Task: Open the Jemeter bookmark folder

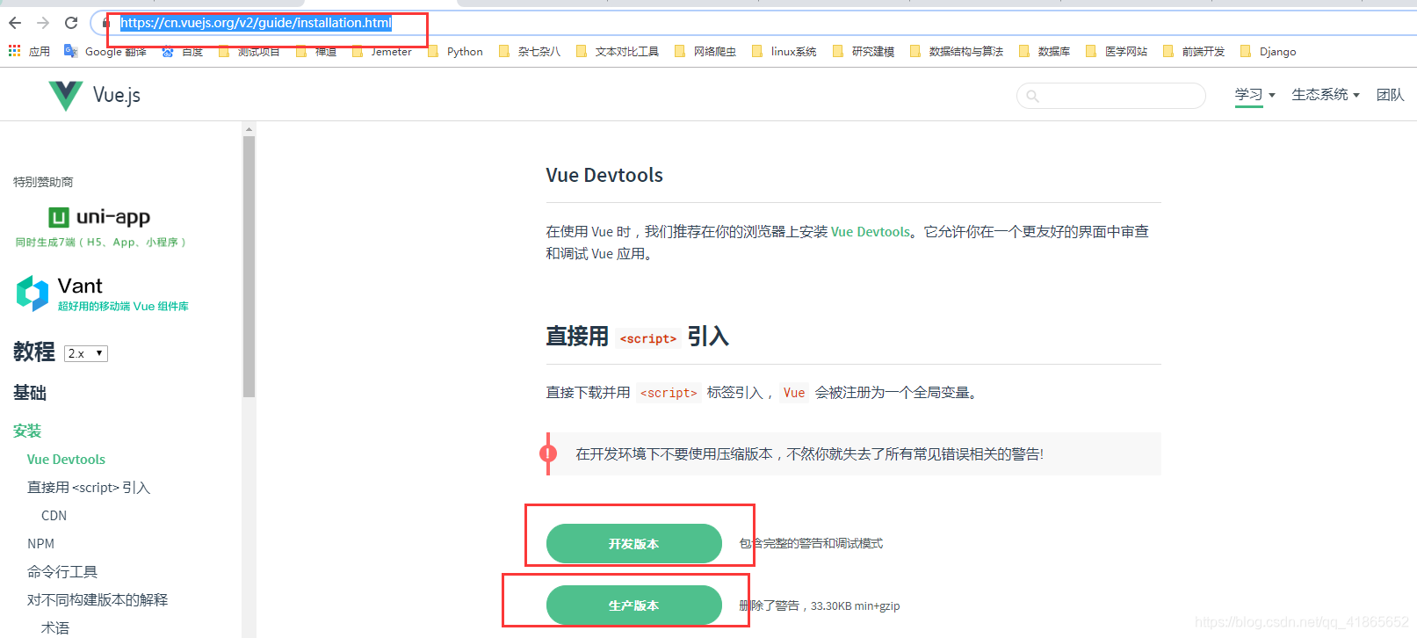Action: pyautogui.click(x=381, y=52)
